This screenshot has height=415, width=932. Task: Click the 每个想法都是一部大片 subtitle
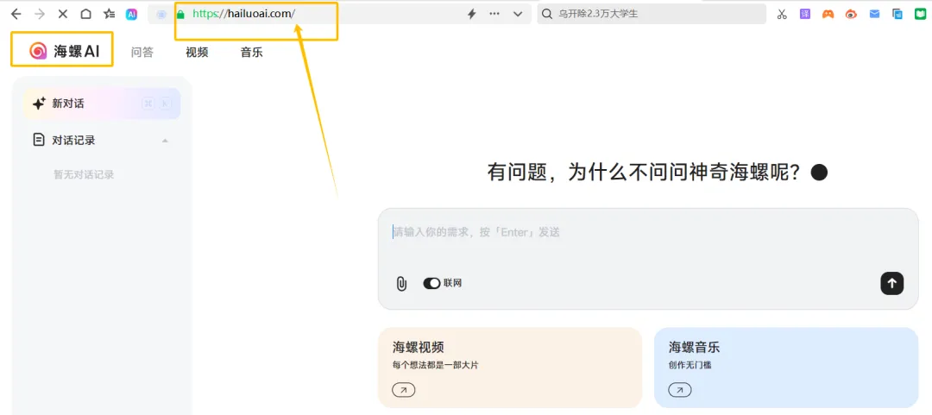(x=435, y=365)
